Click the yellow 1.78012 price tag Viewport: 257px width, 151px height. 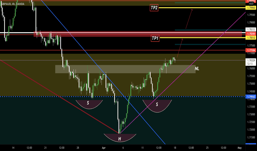tap(251, 38)
